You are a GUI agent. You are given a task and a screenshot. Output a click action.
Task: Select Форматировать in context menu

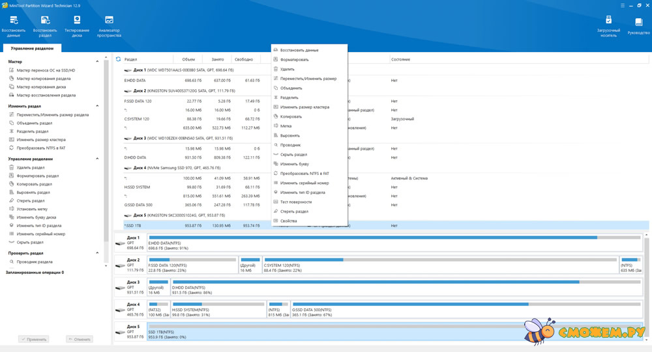[x=309, y=59]
